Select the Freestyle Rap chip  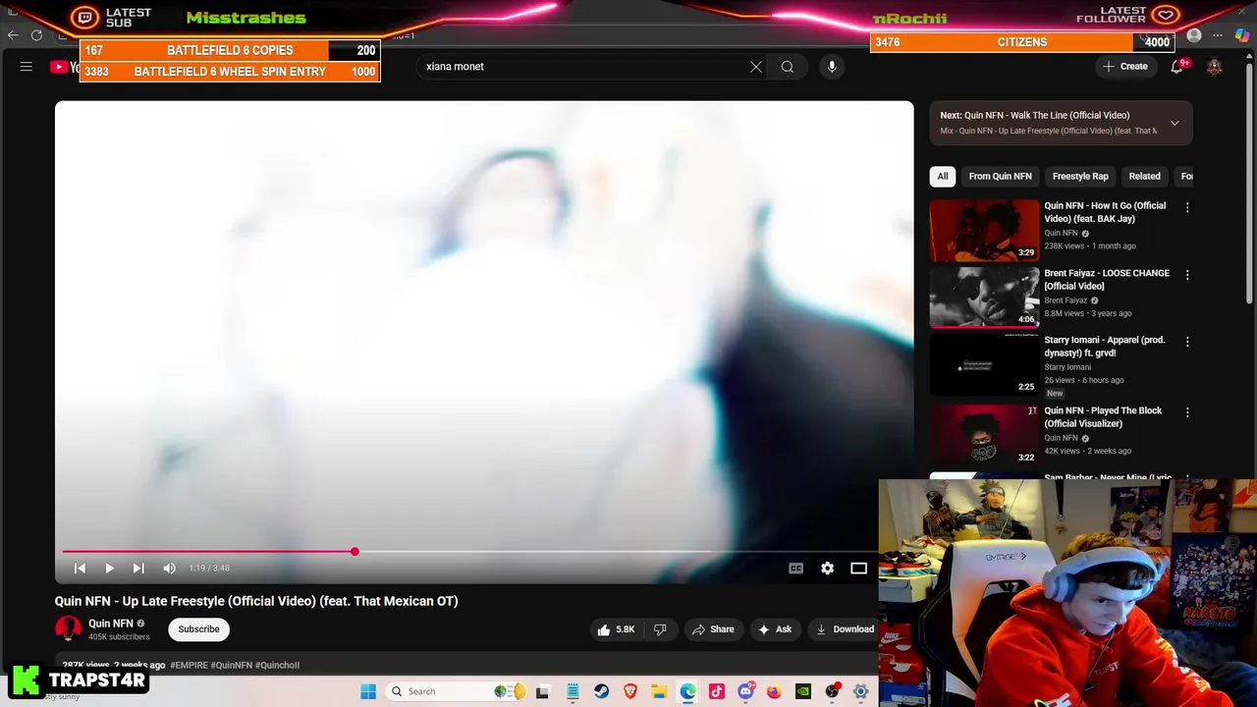(x=1080, y=177)
